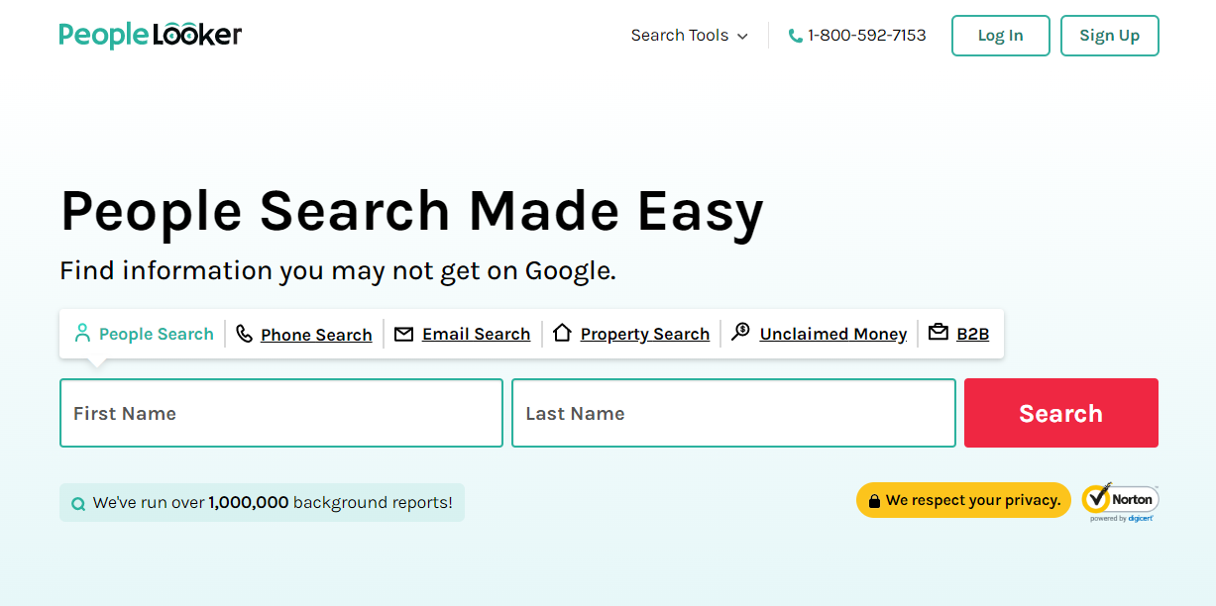The width and height of the screenshot is (1216, 606).
Task: Focus the Last Name input field
Action: coord(733,413)
